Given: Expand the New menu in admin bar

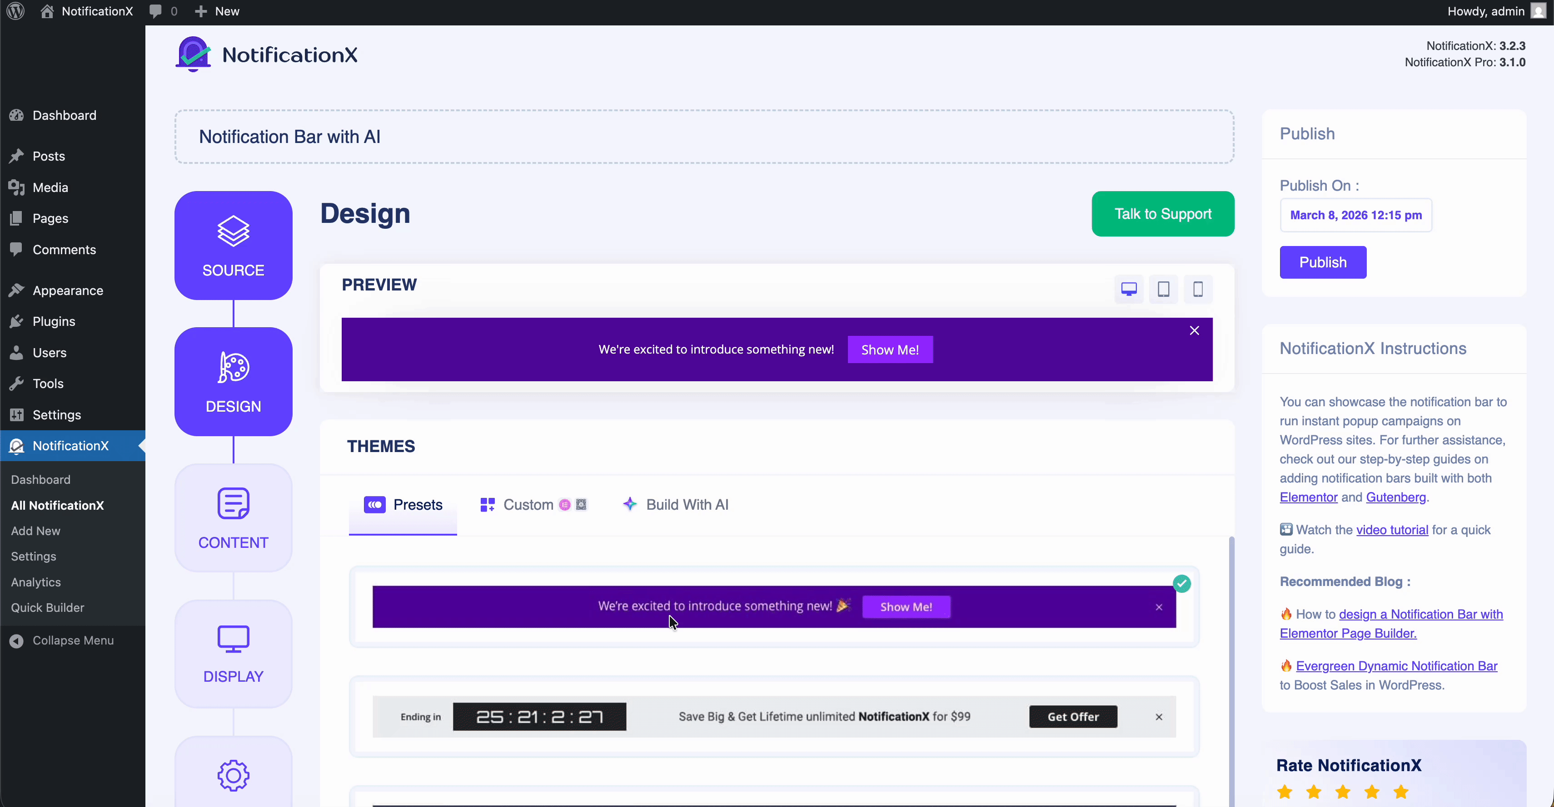Looking at the screenshot, I should [217, 11].
